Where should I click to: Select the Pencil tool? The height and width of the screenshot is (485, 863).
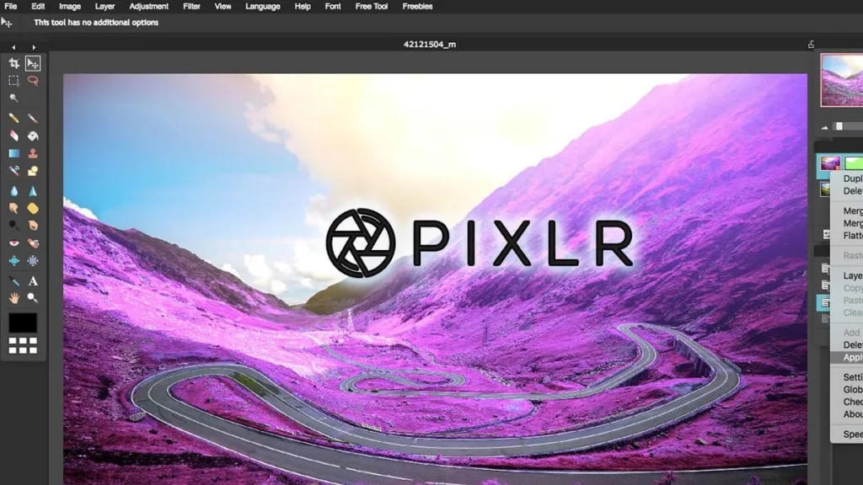click(13, 118)
